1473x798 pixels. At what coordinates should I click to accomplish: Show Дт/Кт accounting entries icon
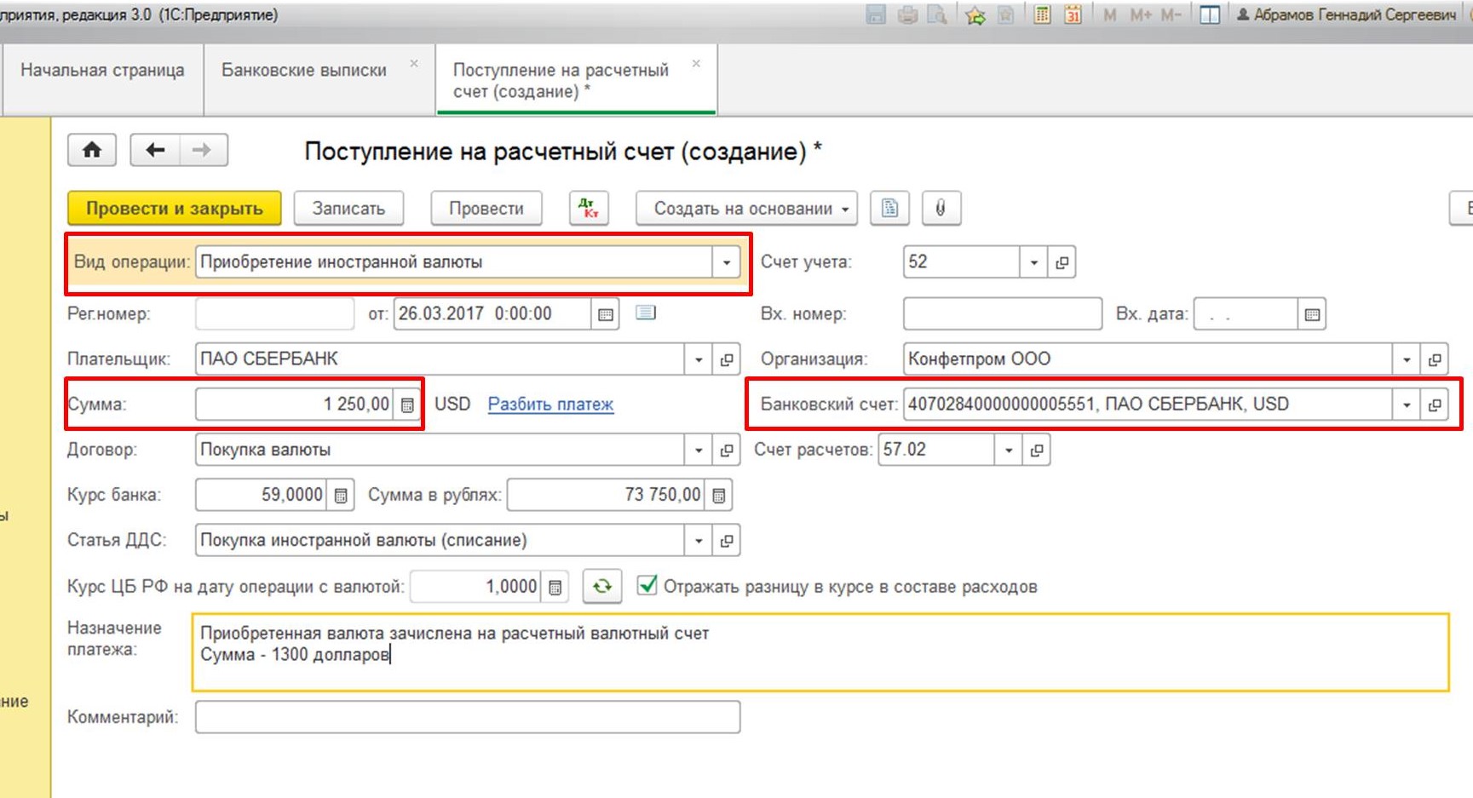[x=589, y=209]
